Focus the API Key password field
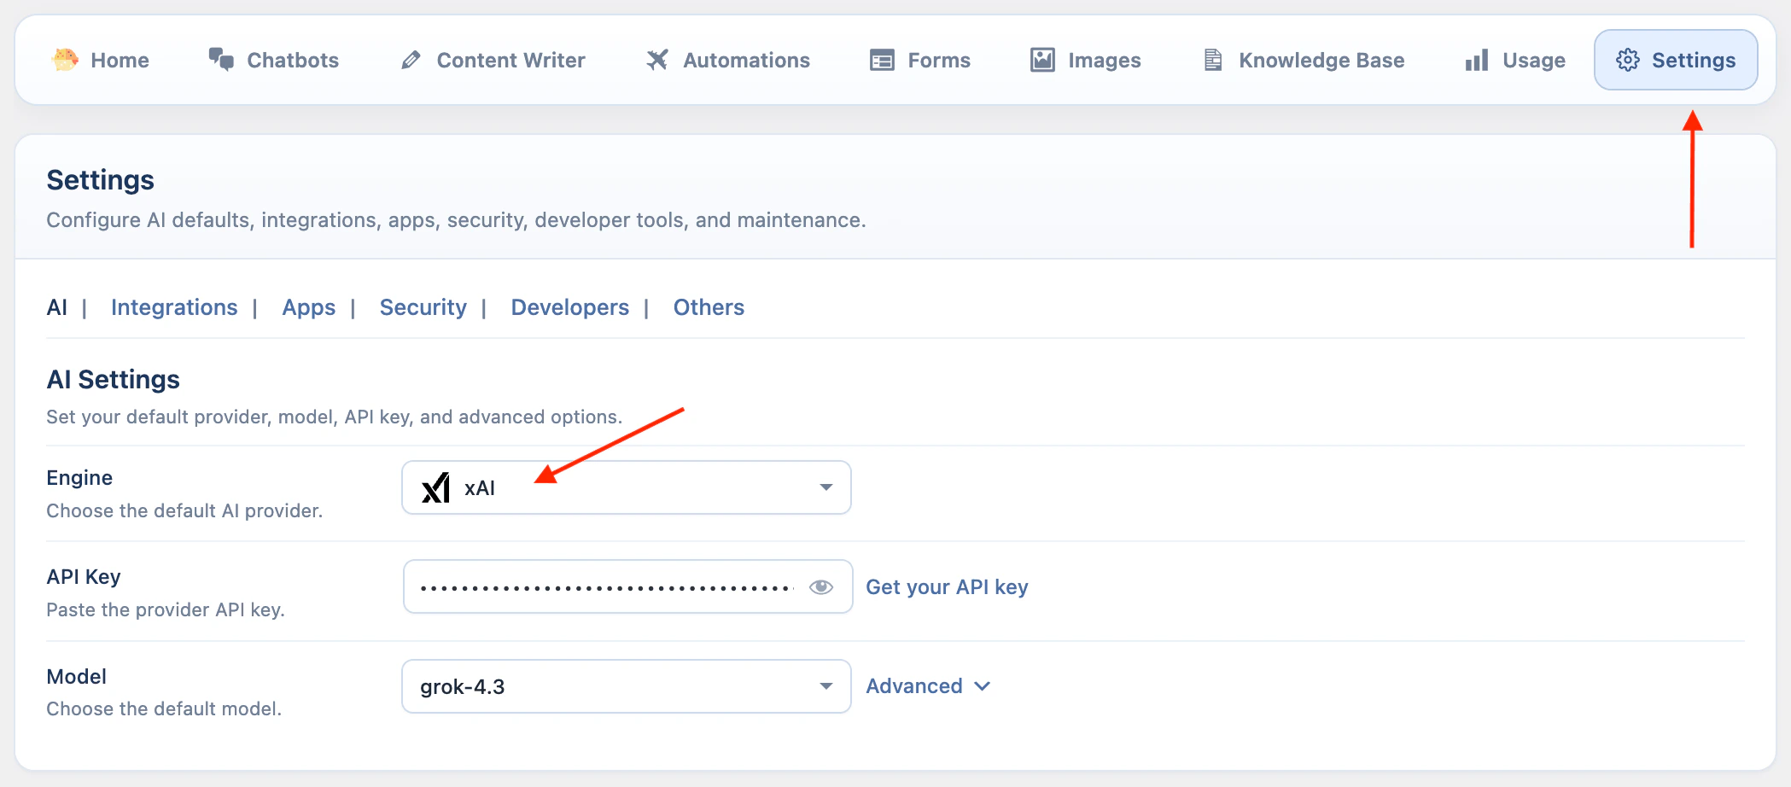 (x=627, y=586)
